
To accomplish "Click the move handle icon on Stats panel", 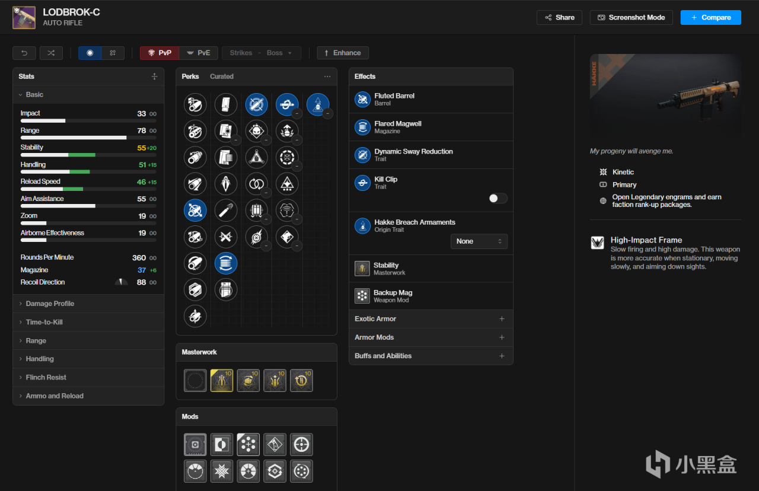I will (154, 76).
